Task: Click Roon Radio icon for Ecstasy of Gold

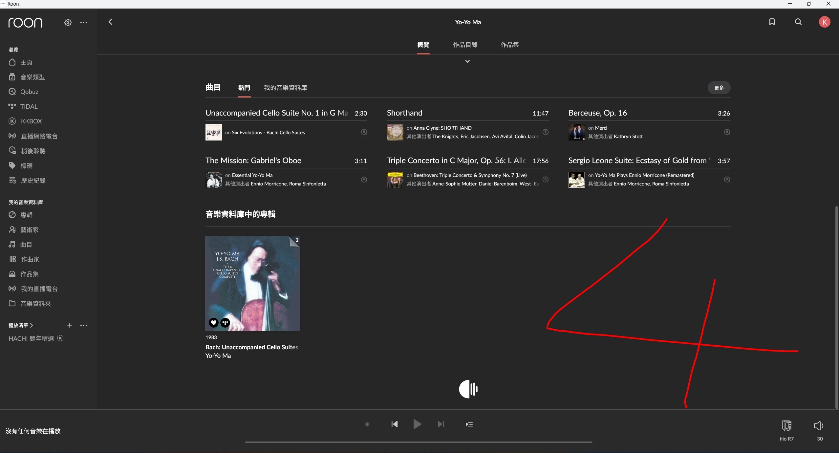Action: tap(727, 180)
